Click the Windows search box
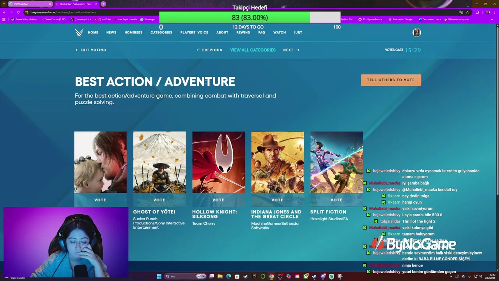This screenshot has height=281, width=499. [x=186, y=276]
